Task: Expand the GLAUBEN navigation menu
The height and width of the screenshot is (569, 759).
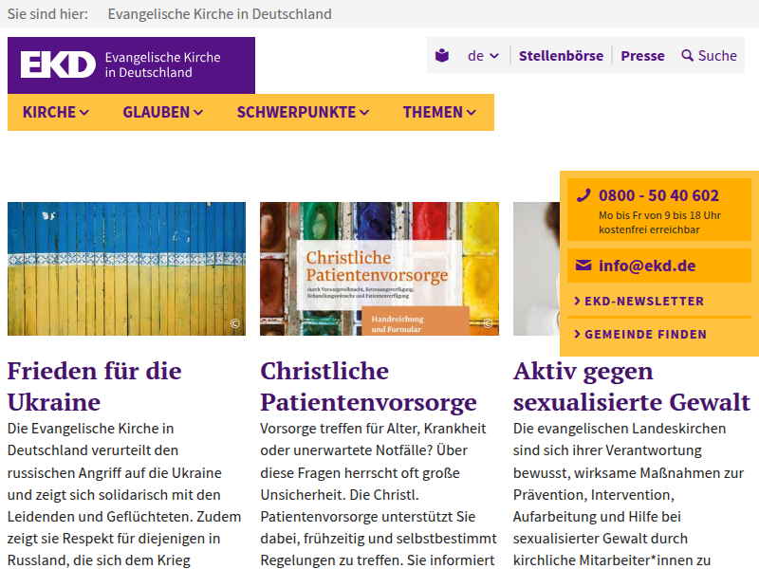Action: (162, 112)
